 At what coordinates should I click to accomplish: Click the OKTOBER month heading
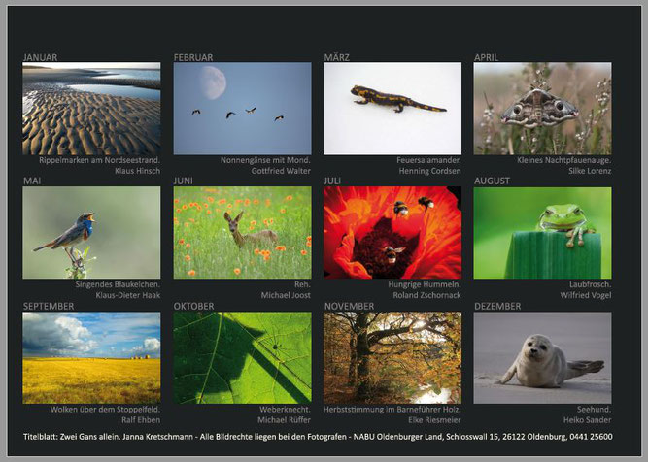tap(194, 306)
